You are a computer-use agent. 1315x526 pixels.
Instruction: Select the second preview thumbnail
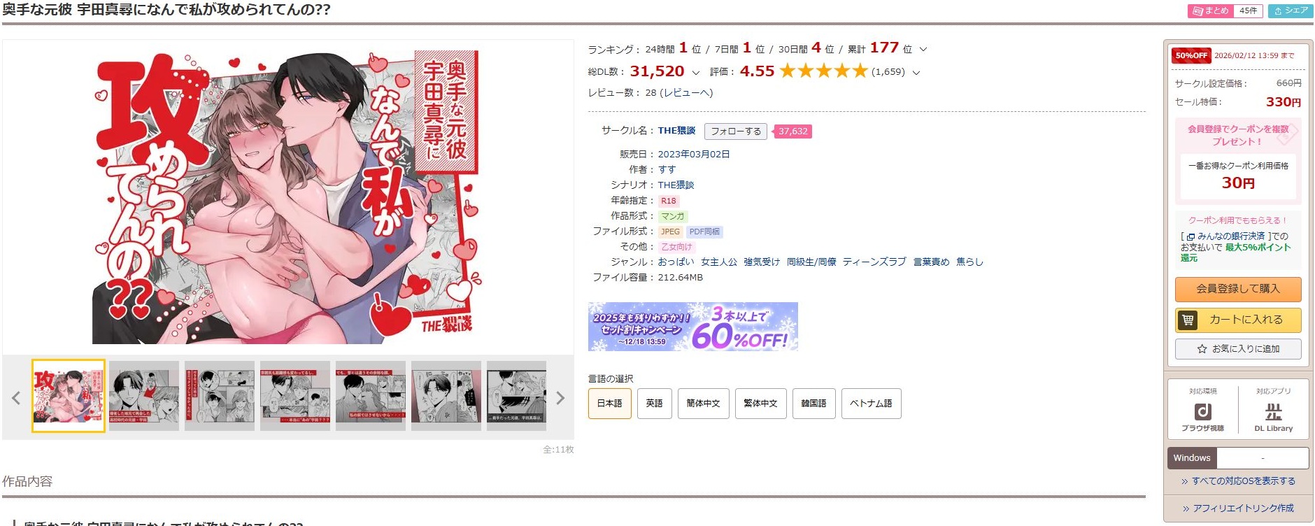point(144,396)
